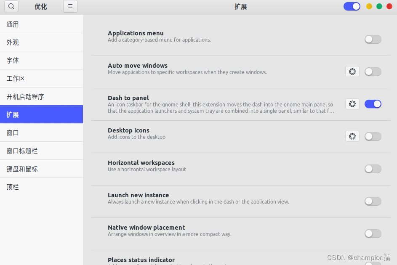Click the Launch new instance title text
The image size is (397, 265).
[138, 195]
